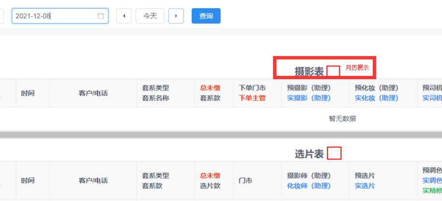Click the 时间 column header in 摄影表
Screen dimensions: 442x201
click(28, 93)
